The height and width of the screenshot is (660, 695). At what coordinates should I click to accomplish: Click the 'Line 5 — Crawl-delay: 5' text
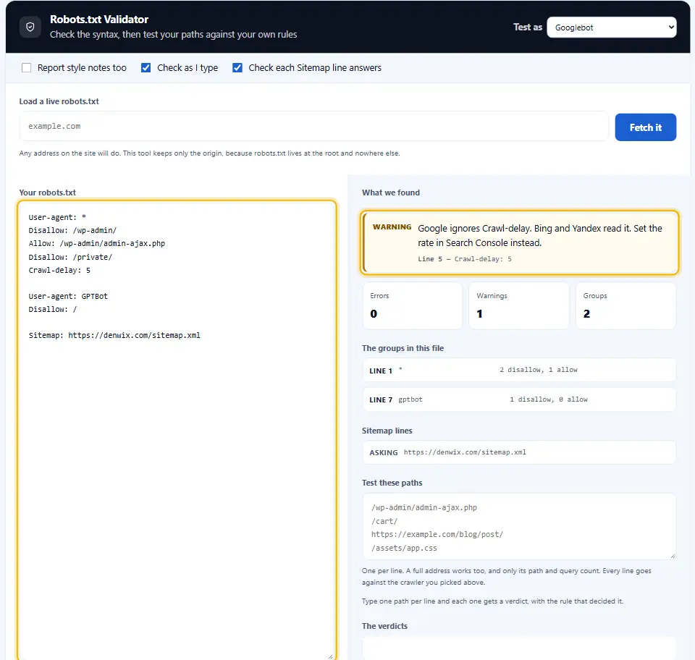pos(465,259)
